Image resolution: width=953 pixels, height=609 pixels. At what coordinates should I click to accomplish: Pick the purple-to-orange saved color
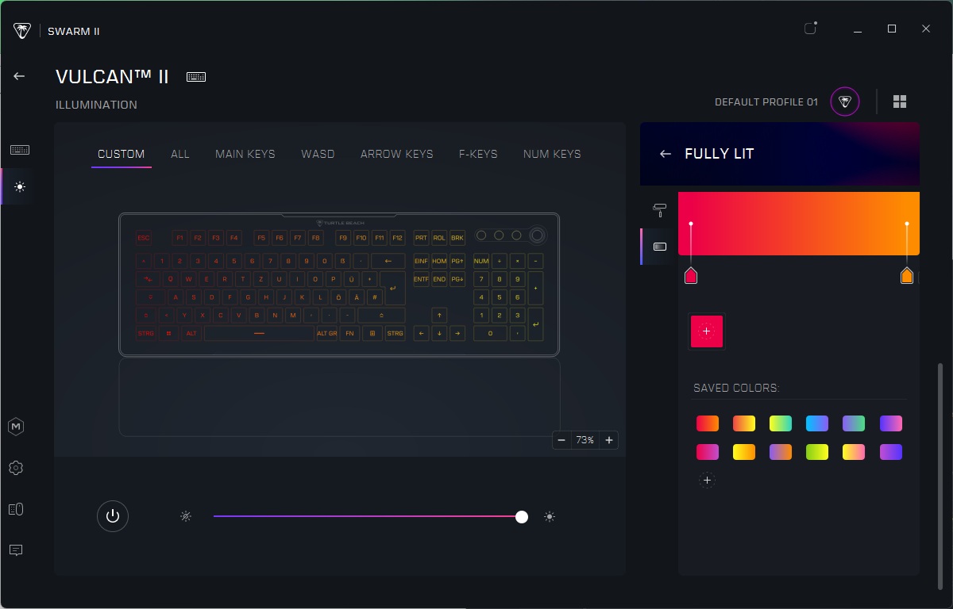click(781, 452)
